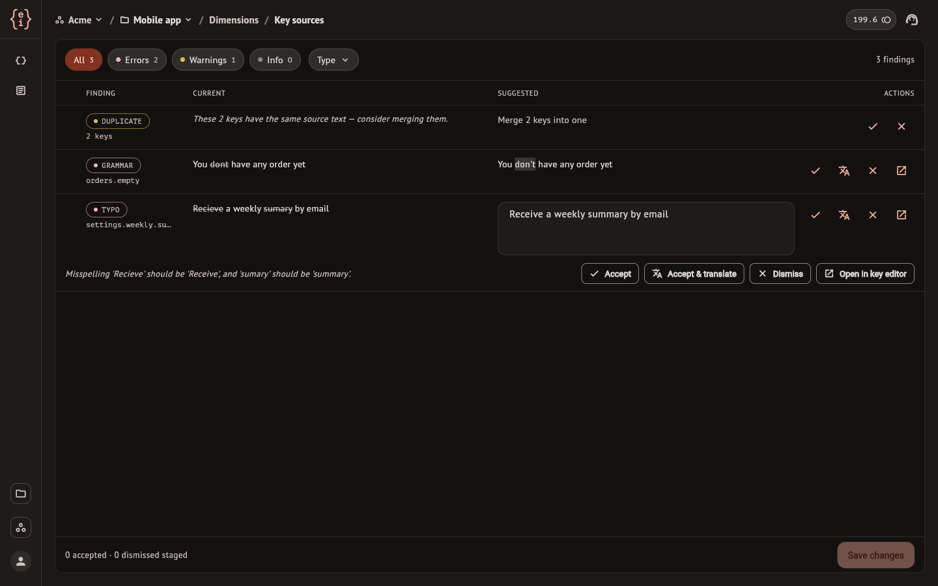This screenshot has width=938, height=586.
Task: Accept and translate the TYPO finding icon
Action: [844, 215]
